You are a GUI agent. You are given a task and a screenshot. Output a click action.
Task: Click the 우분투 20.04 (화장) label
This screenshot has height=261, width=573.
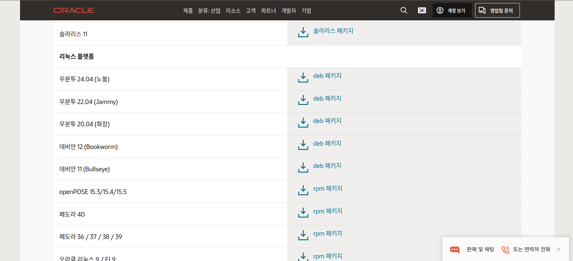coord(85,124)
